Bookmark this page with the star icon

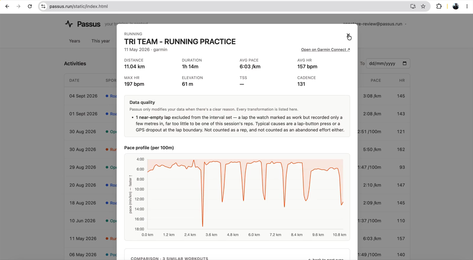point(423,6)
